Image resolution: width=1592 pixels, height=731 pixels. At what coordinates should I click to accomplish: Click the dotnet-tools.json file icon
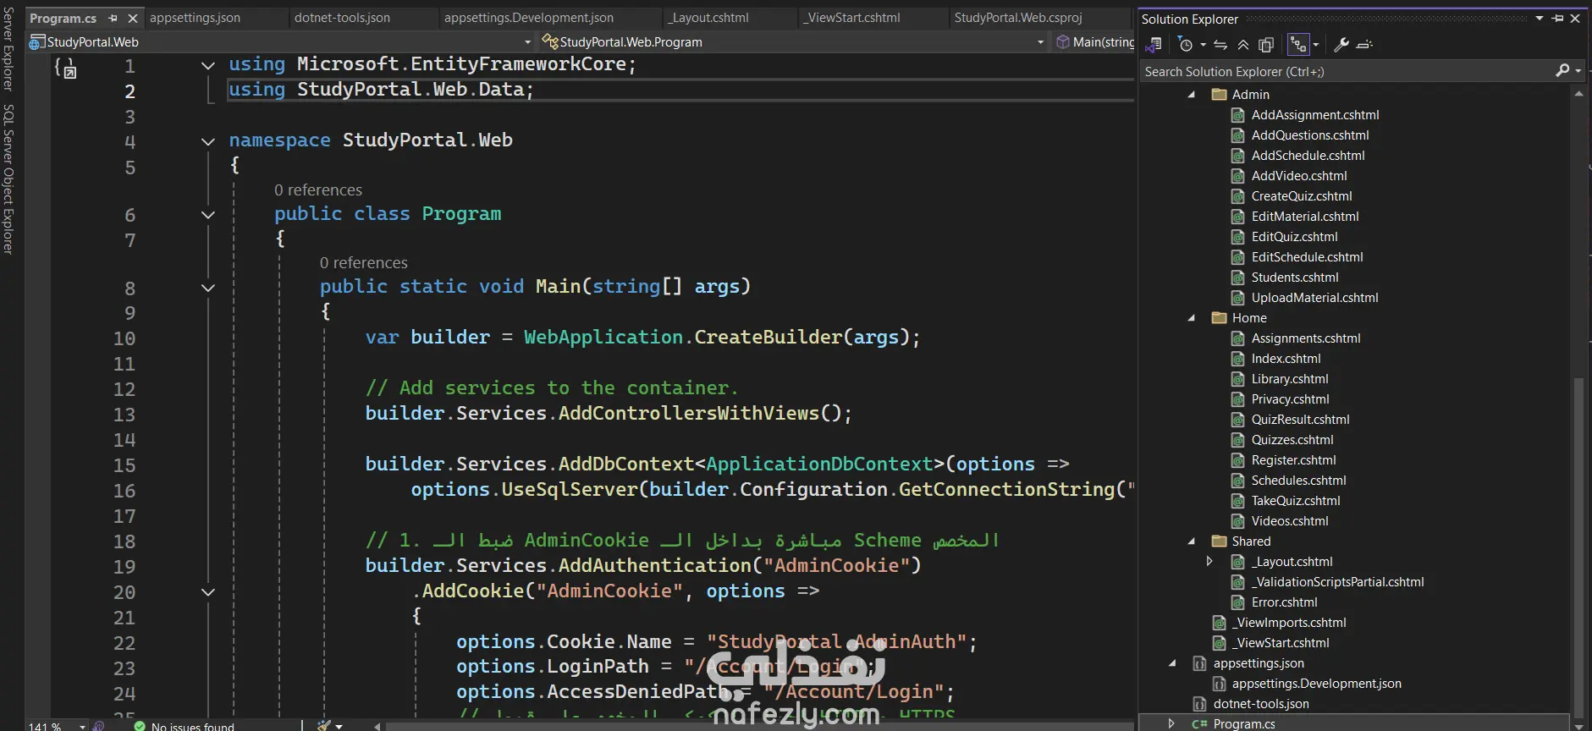pos(1199,704)
